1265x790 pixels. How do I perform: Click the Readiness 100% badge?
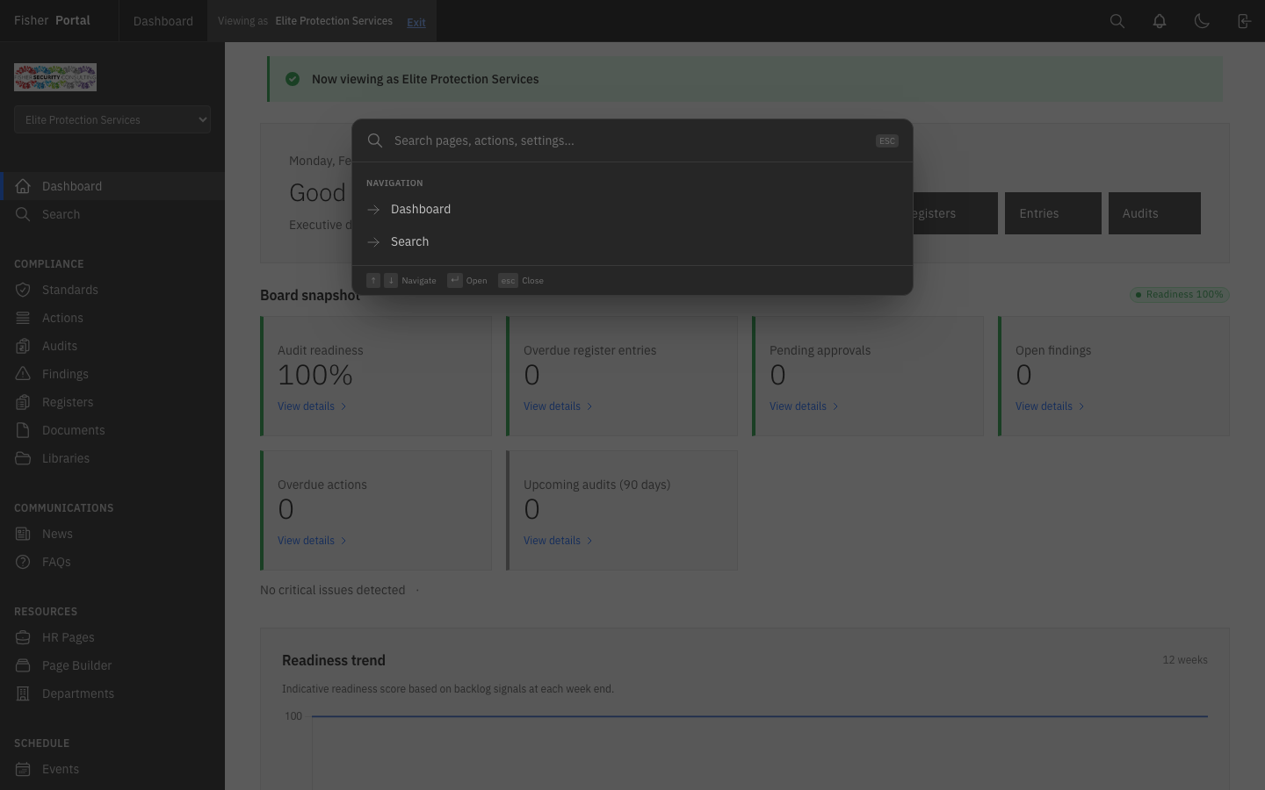click(1180, 295)
